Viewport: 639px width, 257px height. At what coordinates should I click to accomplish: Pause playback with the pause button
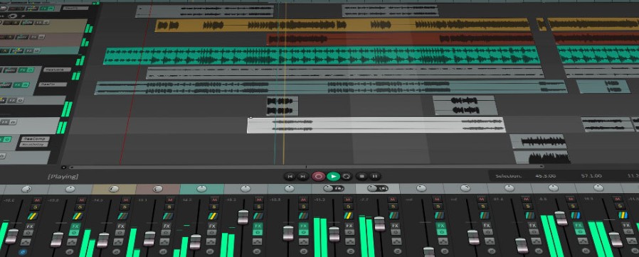tap(375, 177)
